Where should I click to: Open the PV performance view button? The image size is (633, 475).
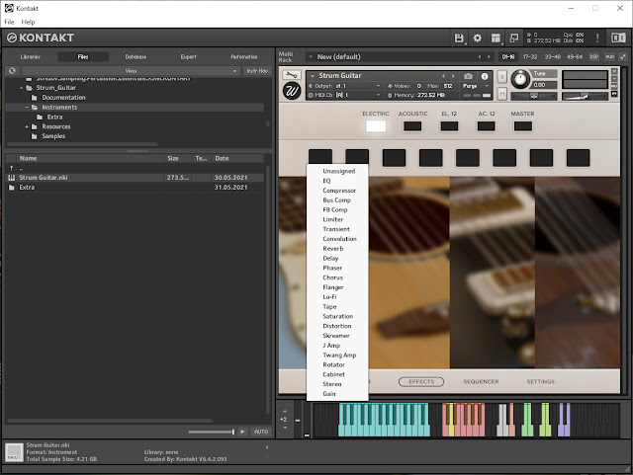click(614, 94)
